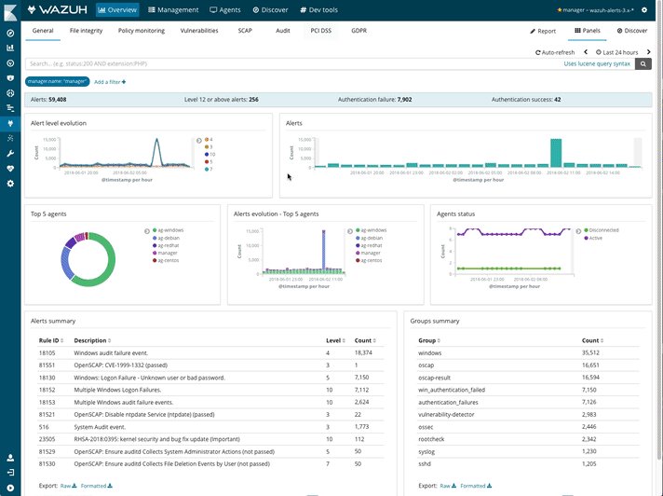This screenshot has height=496, width=663.
Task: Open the stacked bars icon in sidebar
Action: tap(10, 108)
